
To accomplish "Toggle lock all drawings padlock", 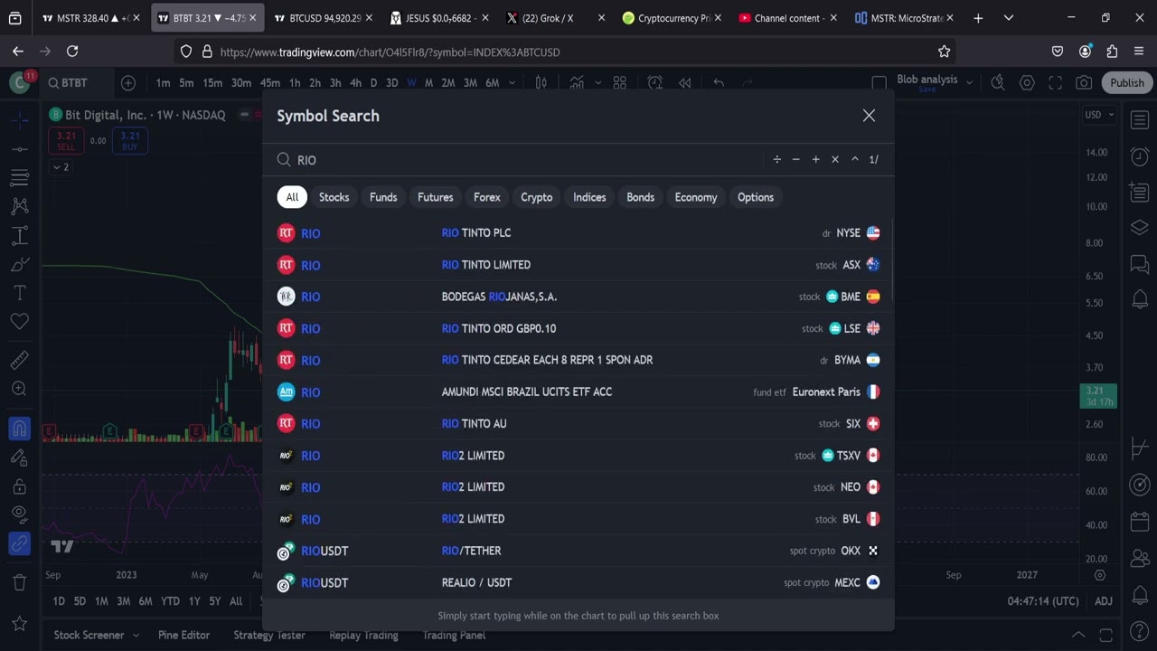I will tap(19, 486).
